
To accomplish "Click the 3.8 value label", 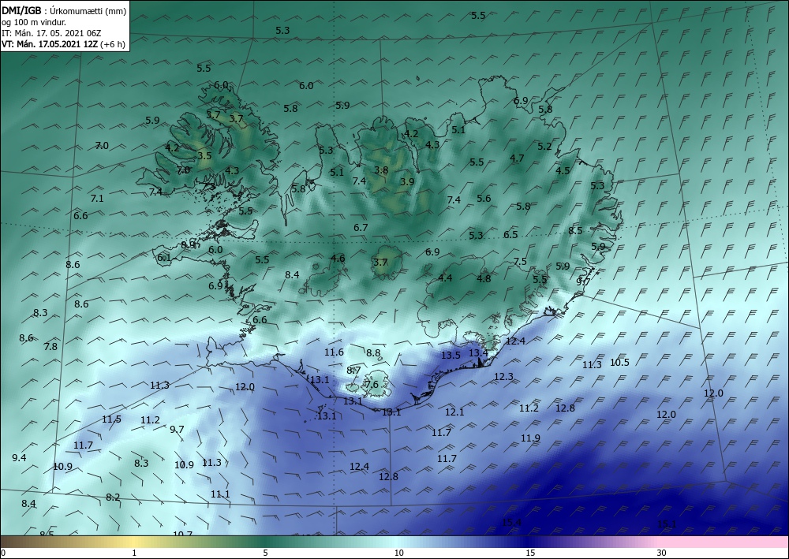I will pos(381,170).
